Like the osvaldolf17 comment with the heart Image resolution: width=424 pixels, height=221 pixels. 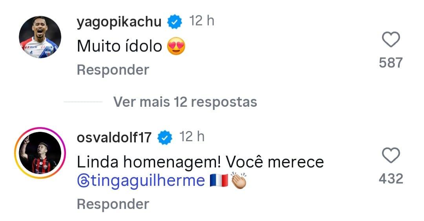(391, 156)
